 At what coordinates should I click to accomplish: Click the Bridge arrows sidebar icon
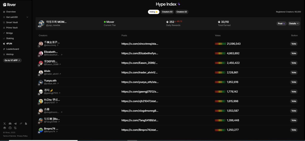click(x=4, y=33)
